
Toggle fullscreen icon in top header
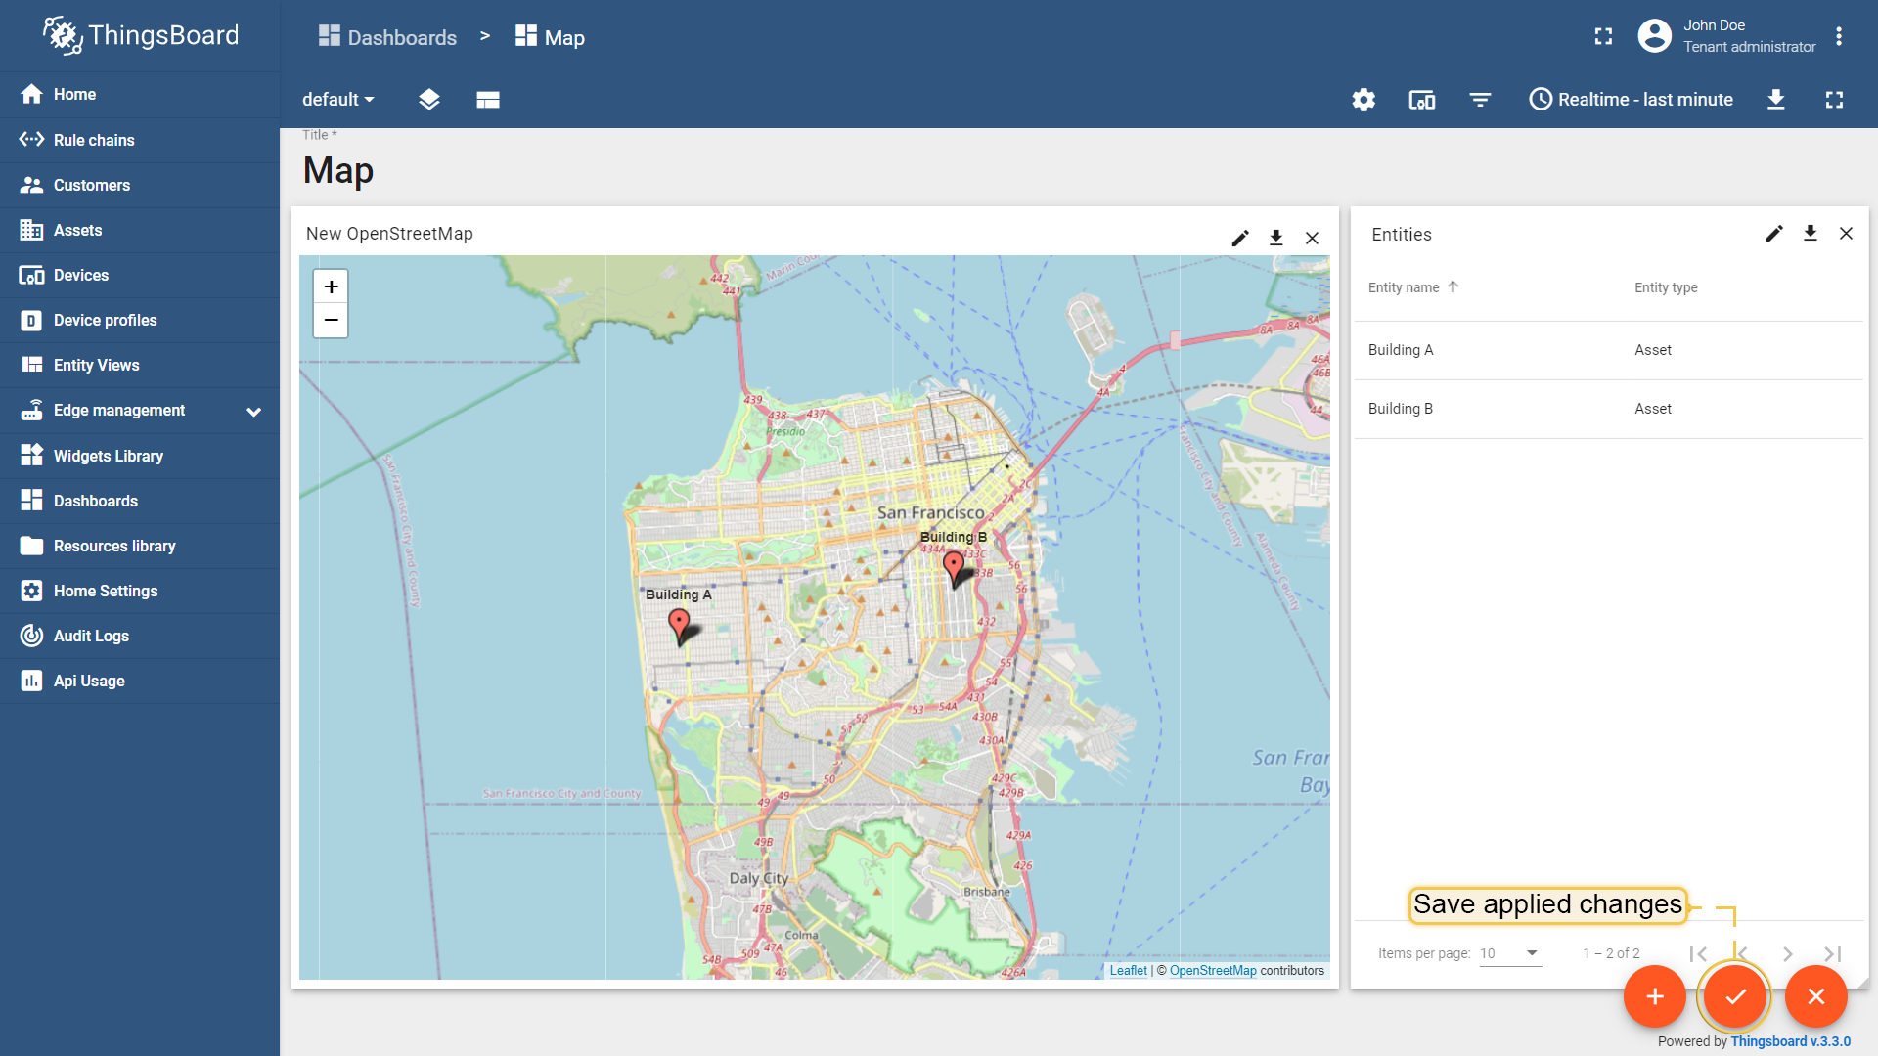1603,36
